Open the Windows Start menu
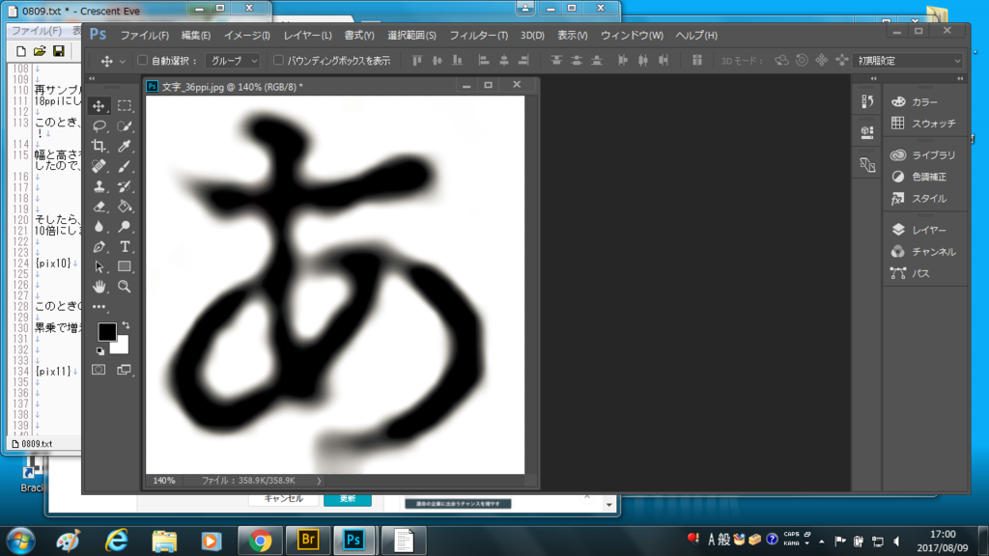 click(21, 541)
